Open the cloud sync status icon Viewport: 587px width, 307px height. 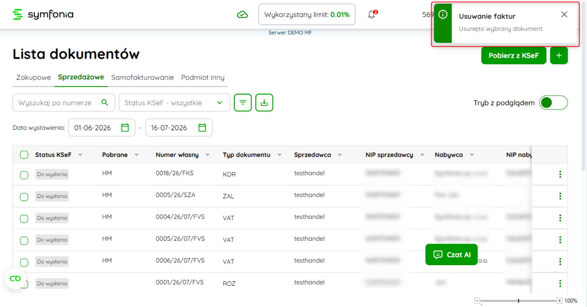[242, 15]
